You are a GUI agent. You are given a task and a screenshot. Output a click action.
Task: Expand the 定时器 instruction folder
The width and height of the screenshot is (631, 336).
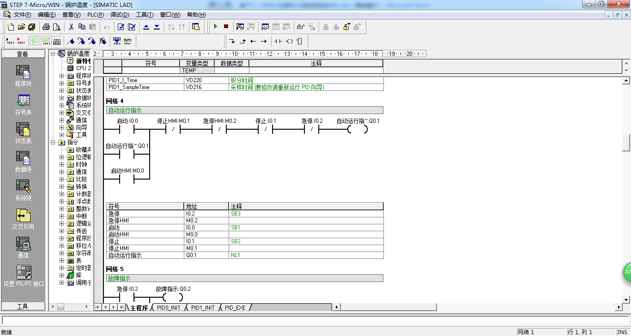pos(62,268)
